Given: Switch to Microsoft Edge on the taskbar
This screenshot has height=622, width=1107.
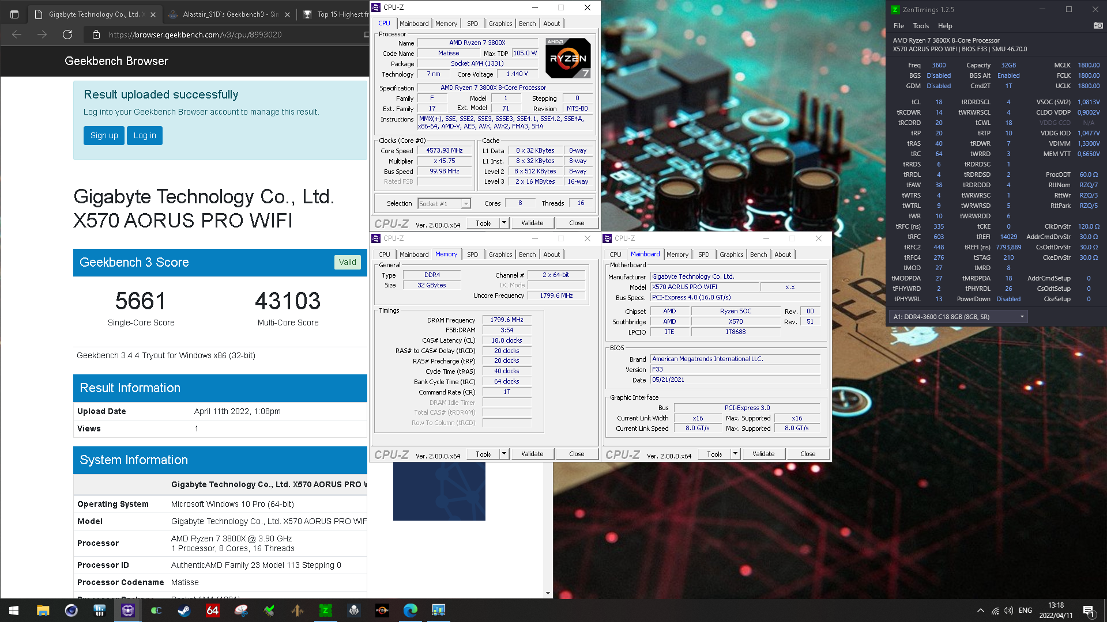Looking at the screenshot, I should 410,610.
